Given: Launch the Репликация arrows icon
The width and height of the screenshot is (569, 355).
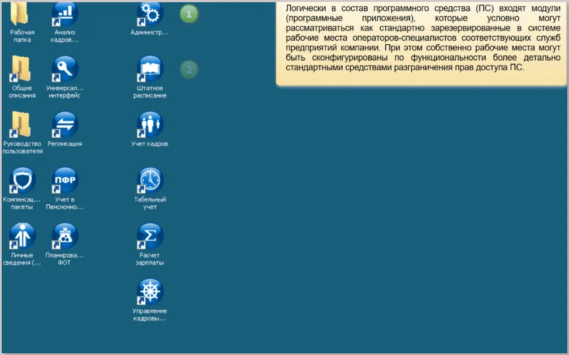Looking at the screenshot, I should click(65, 125).
